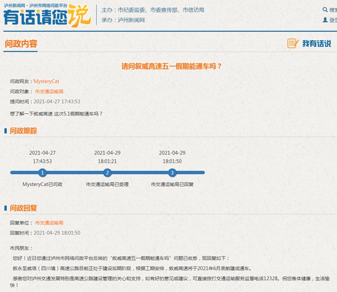Click the 泸州新闻网 text beside 承办
This screenshot has height=292, width=337.
coord(131,20)
